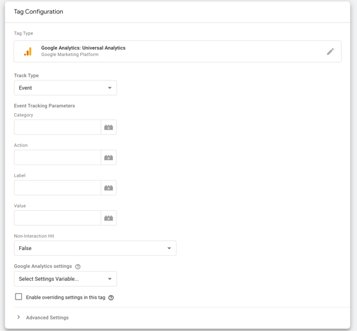This screenshot has width=357, height=331.
Task: Click the pencil edit icon for Tag Type
Action: [331, 51]
